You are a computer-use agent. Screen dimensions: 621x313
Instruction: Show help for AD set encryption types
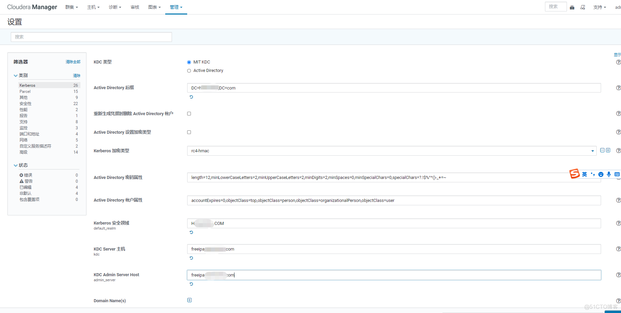pos(618,132)
